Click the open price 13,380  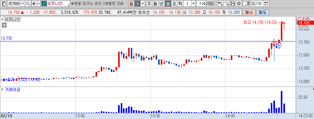pyautogui.click(x=195, y=12)
